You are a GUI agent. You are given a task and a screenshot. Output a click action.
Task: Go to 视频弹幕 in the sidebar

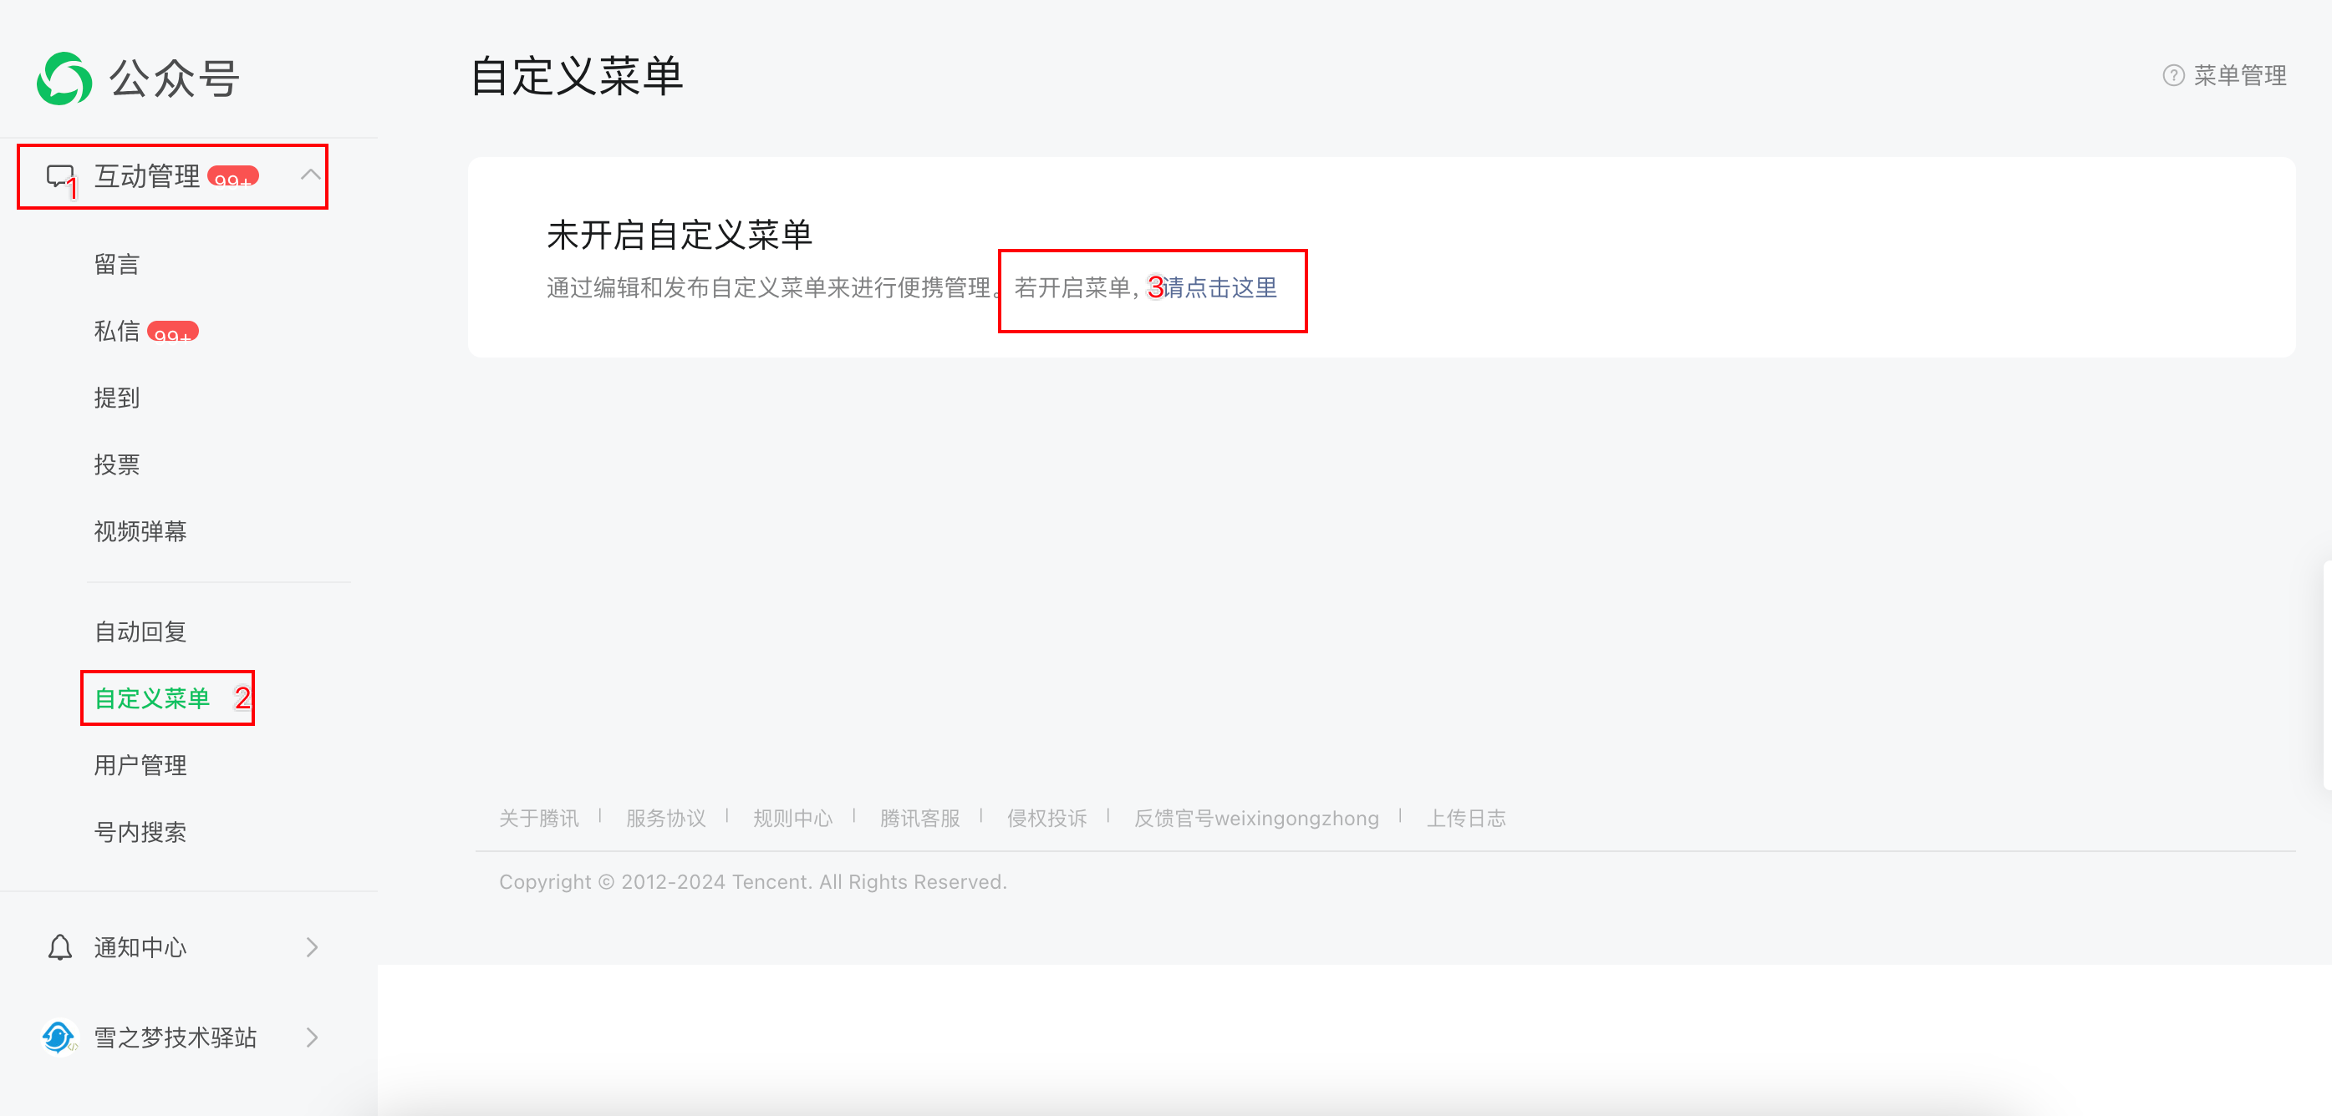(140, 531)
